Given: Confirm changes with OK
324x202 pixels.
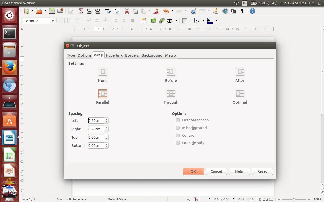Looking at the screenshot, I should point(193,171).
